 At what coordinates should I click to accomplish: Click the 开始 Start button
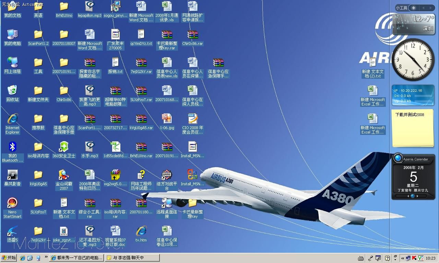(9, 258)
